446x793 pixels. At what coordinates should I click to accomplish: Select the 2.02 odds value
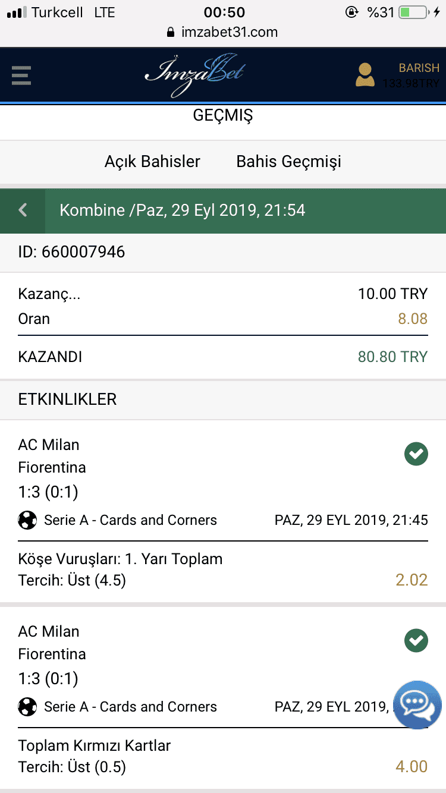412,580
